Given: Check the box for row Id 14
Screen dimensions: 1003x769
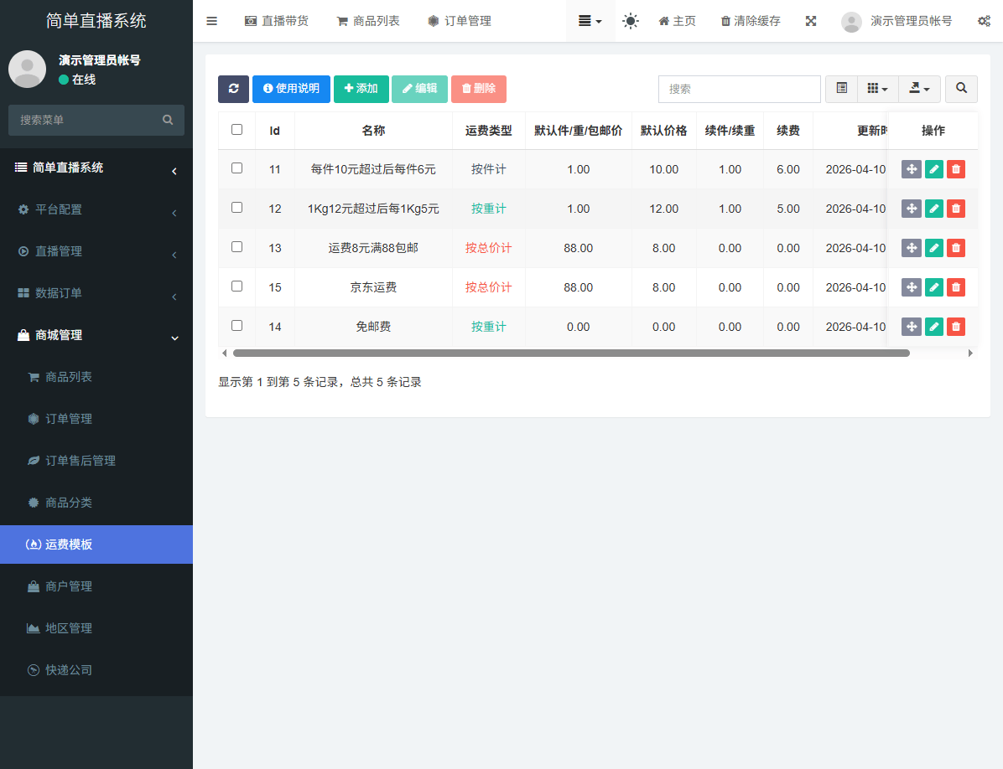Looking at the screenshot, I should [236, 326].
